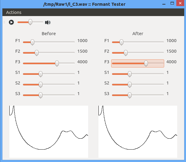Click the speaker volume icon
This screenshot has height=162, width=186.
pyautogui.click(x=48, y=22)
